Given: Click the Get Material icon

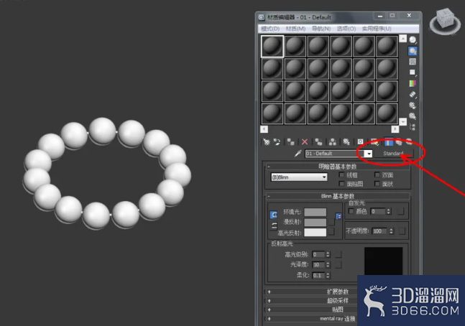Looking at the screenshot, I should (x=267, y=142).
